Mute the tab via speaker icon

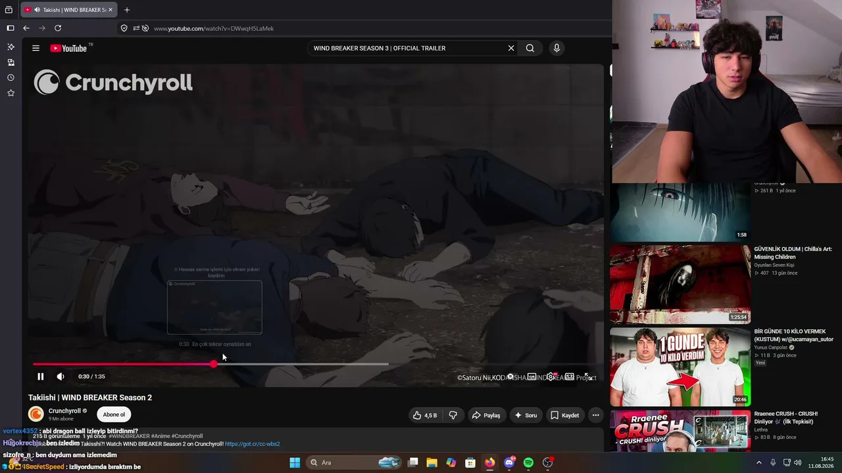pos(37,10)
